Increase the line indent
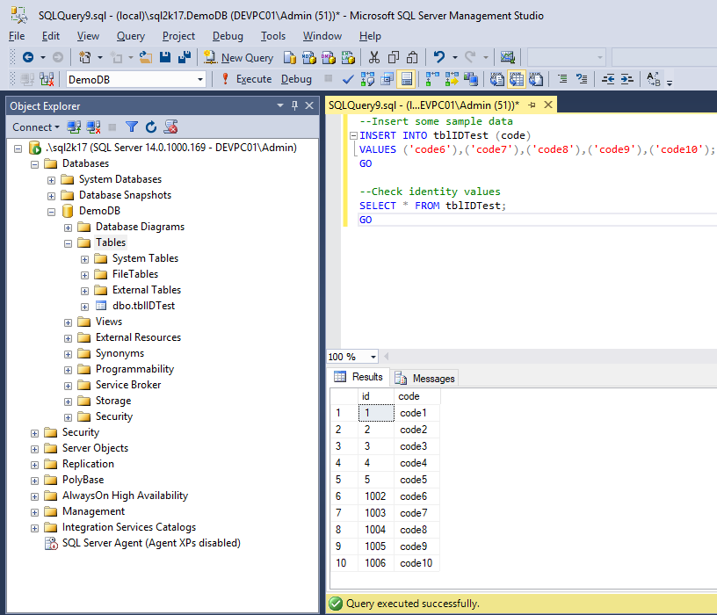The image size is (717, 615). coord(626,80)
